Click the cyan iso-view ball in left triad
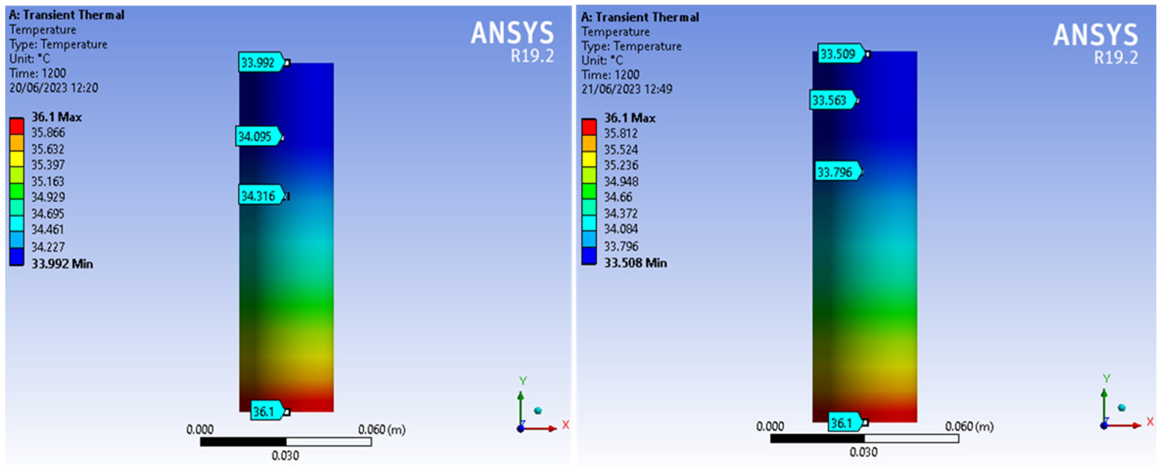 538,410
